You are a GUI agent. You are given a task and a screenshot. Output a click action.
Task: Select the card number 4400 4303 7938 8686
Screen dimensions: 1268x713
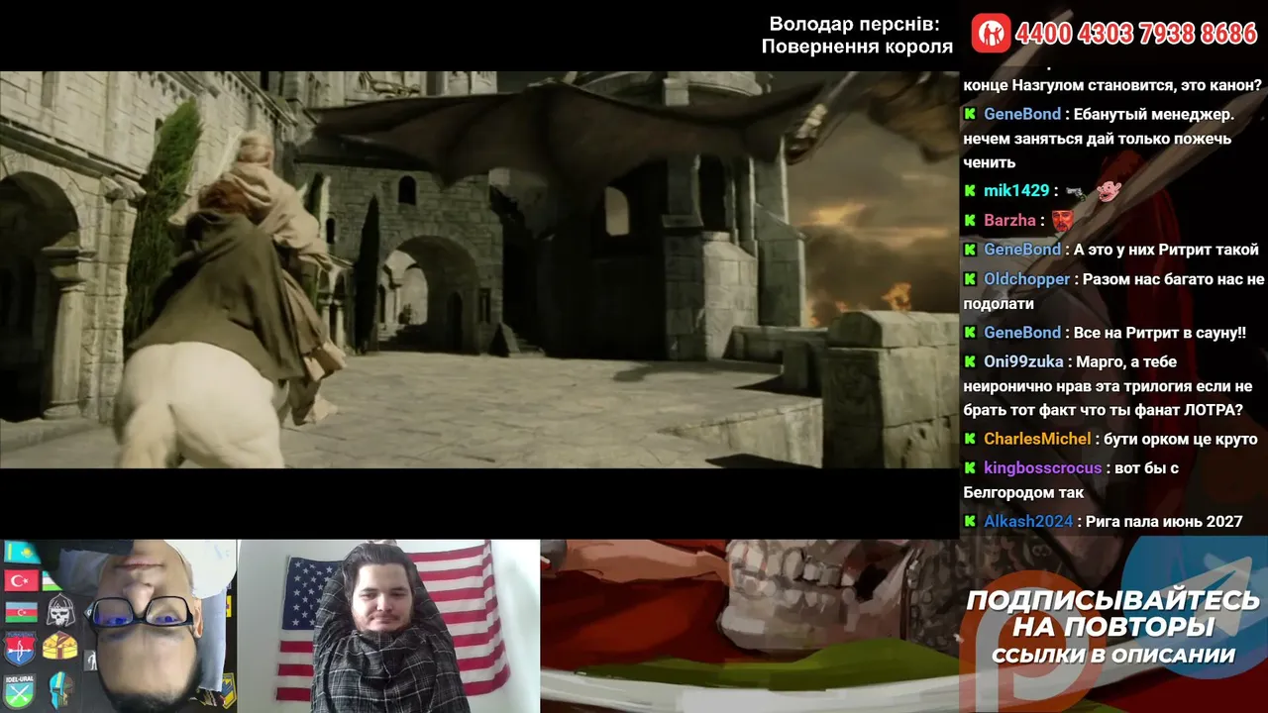[1136, 34]
